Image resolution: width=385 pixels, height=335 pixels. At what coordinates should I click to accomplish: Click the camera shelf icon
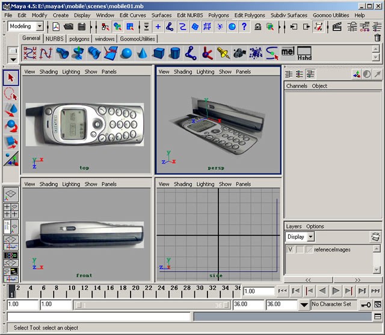click(x=239, y=54)
